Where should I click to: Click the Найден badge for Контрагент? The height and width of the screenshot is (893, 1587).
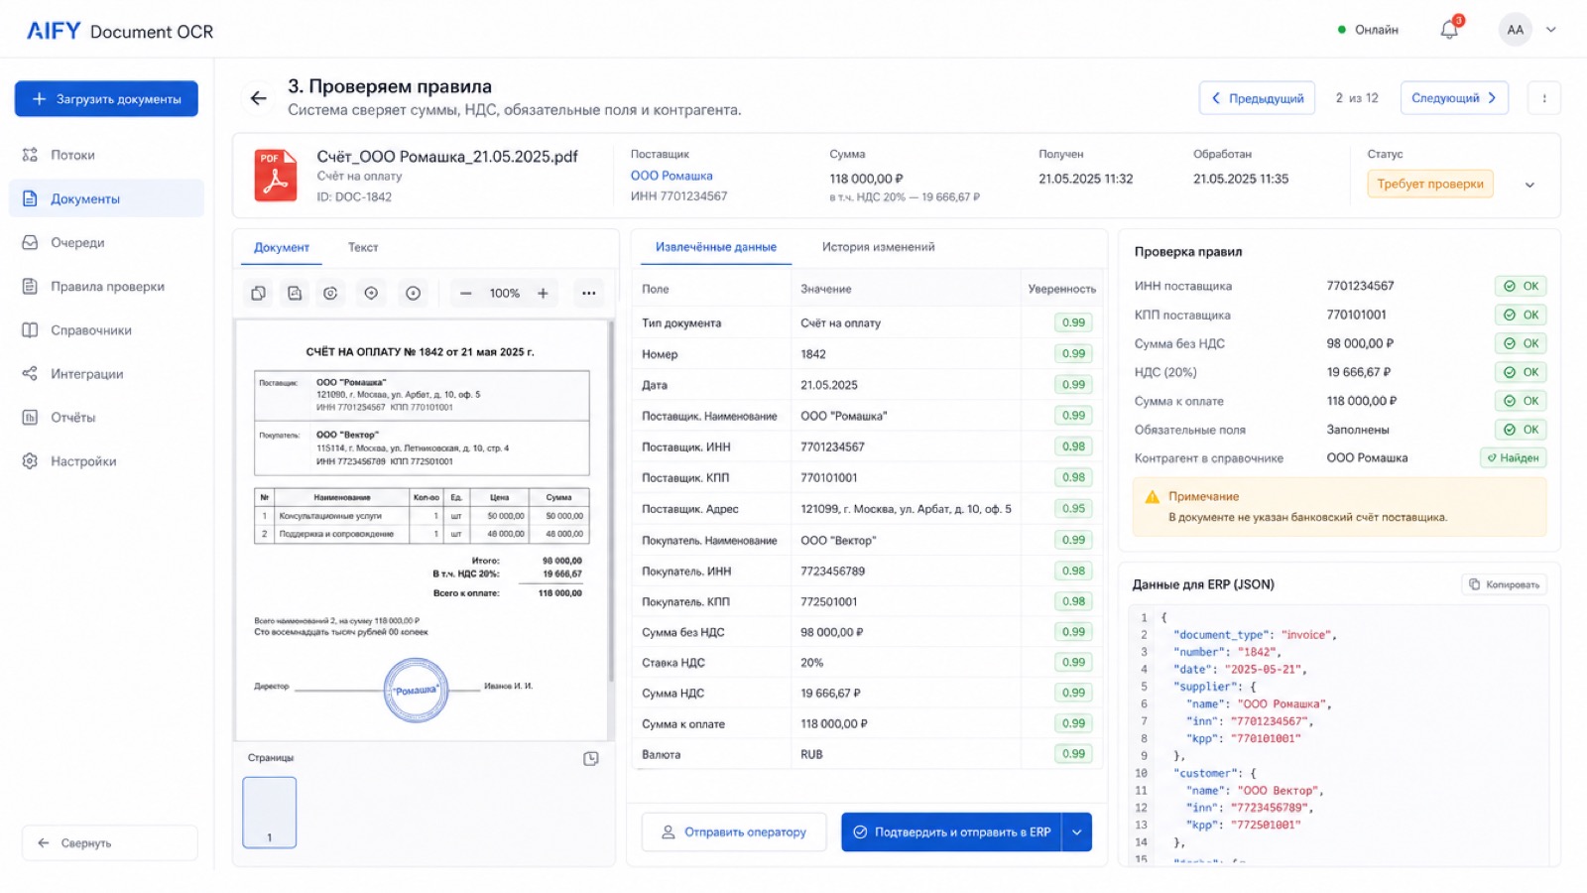pos(1514,458)
